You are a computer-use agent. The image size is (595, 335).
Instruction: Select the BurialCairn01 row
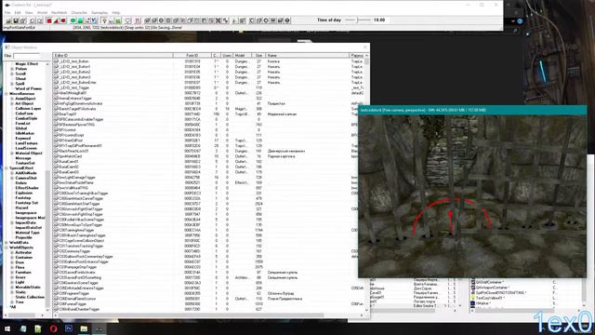point(208,161)
